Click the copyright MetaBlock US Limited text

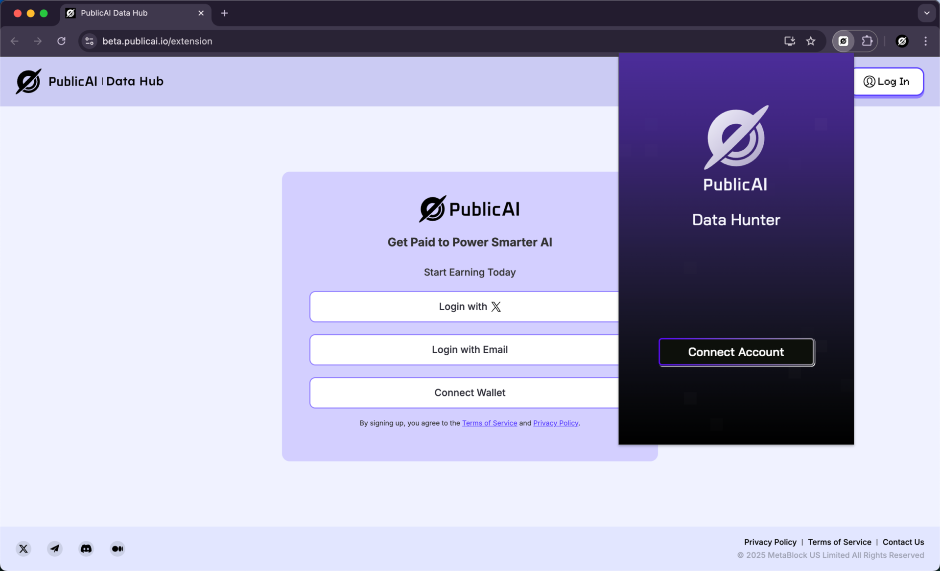click(830, 555)
